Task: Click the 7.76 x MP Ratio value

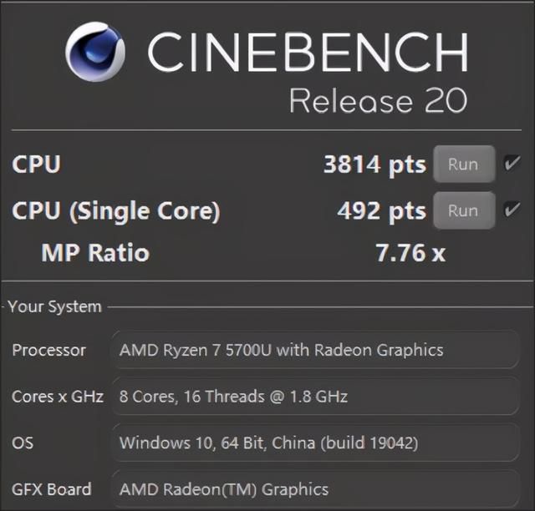Action: pos(410,253)
